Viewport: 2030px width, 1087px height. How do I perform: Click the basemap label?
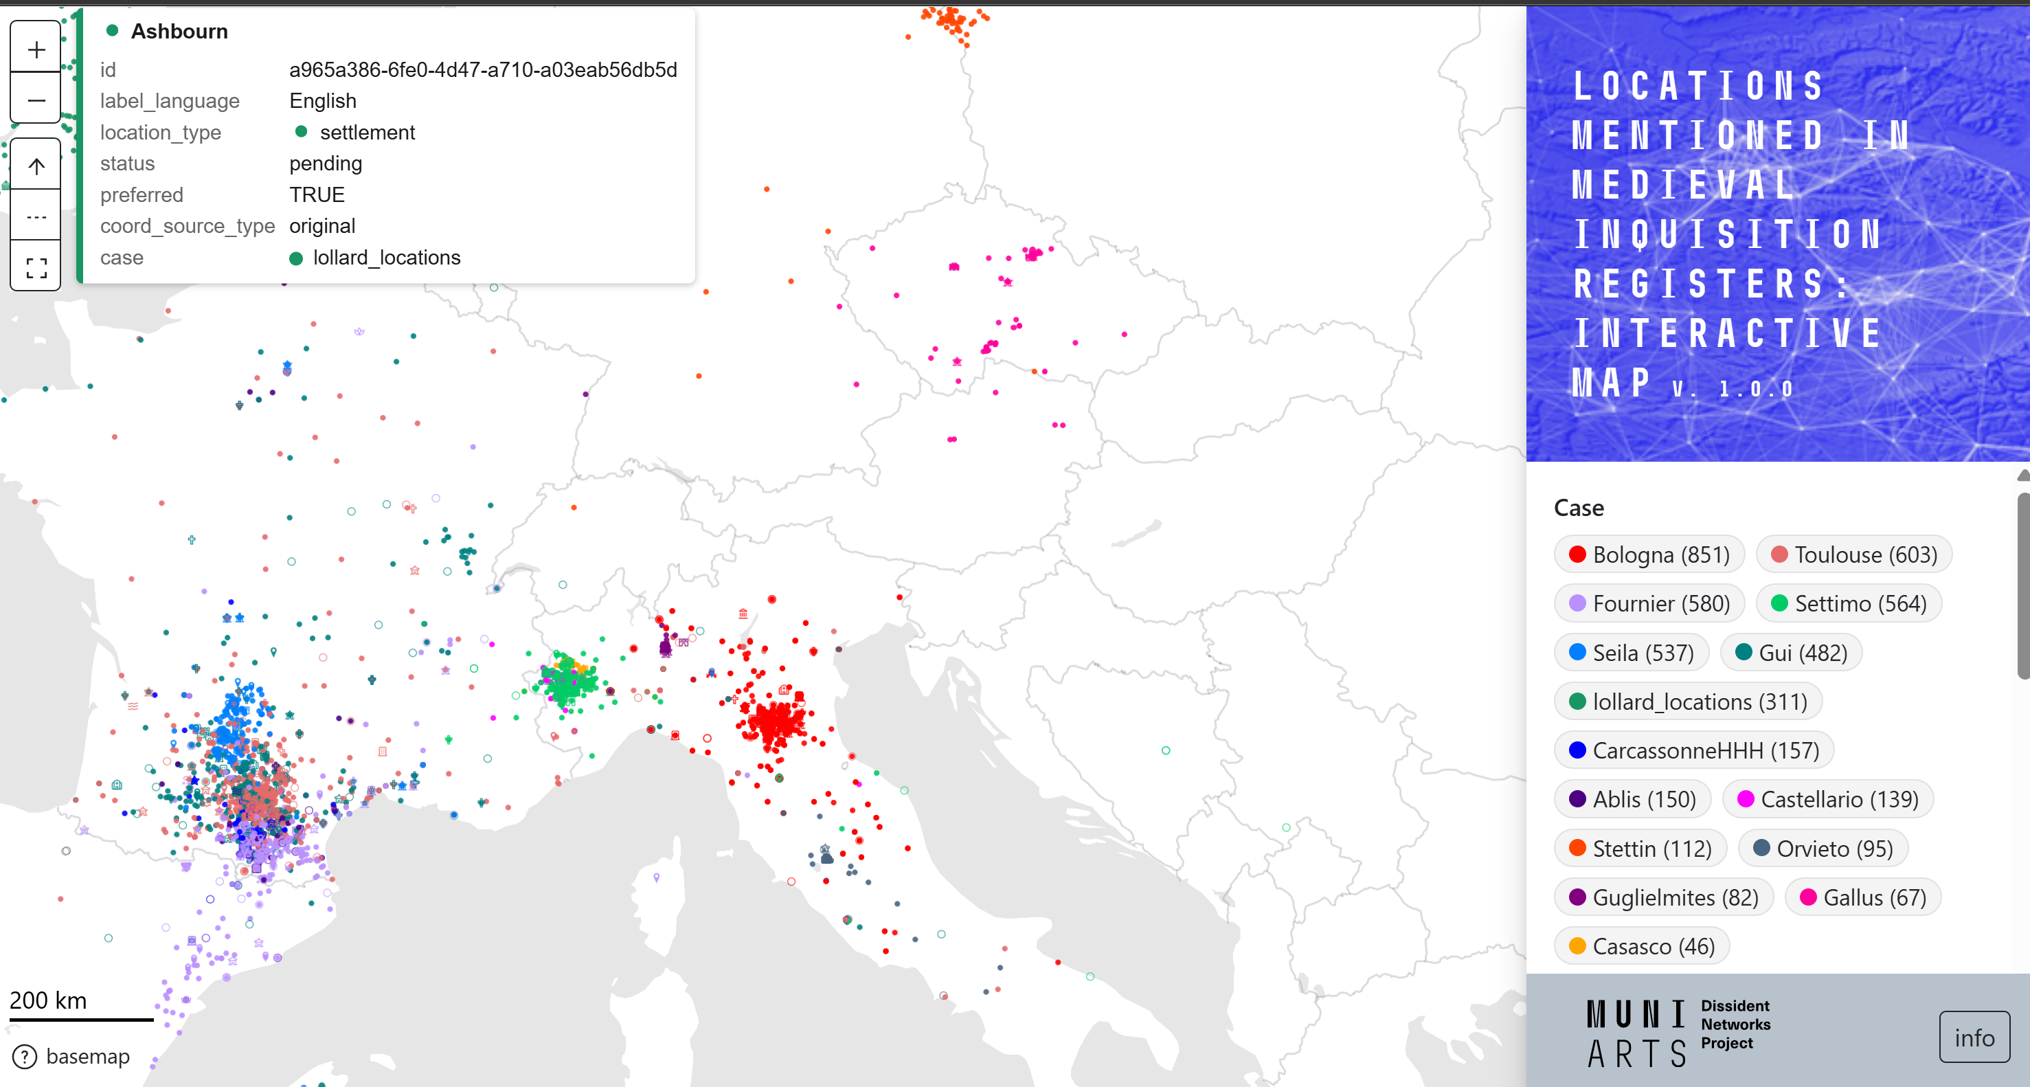pos(87,1056)
